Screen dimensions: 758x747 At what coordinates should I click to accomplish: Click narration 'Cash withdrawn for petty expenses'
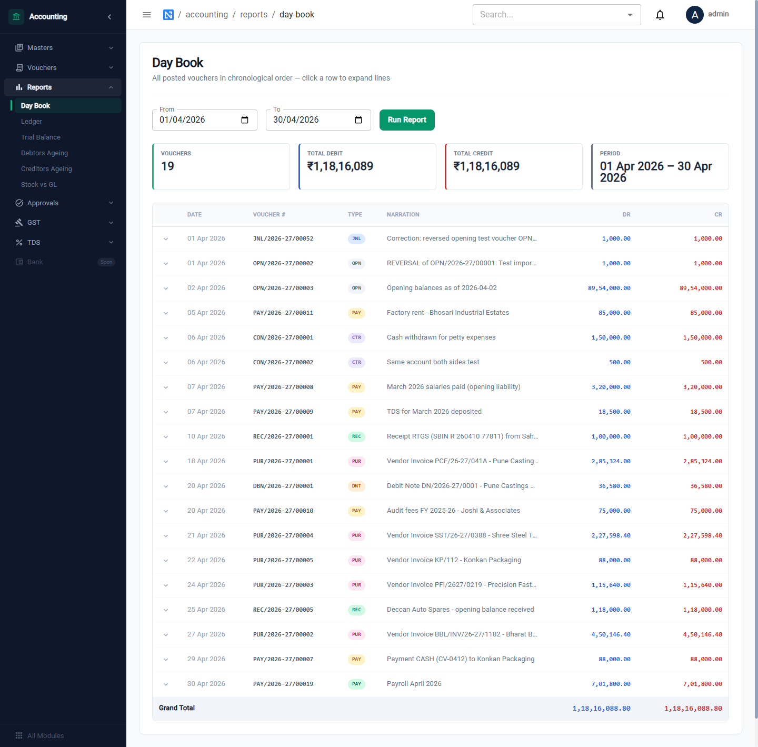coord(441,337)
